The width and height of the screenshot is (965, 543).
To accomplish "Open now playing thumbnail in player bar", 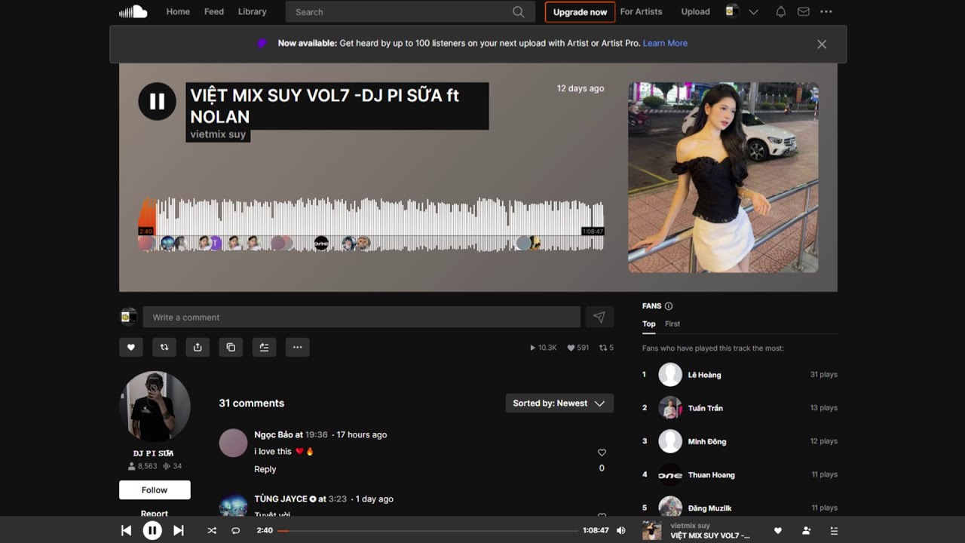I will (651, 530).
